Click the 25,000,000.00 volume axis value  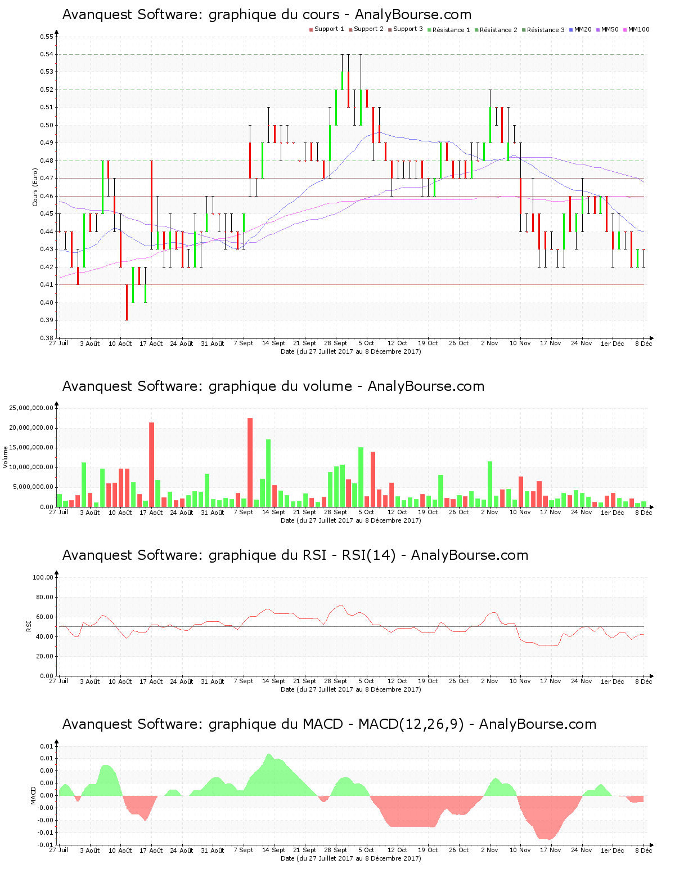tap(31, 408)
